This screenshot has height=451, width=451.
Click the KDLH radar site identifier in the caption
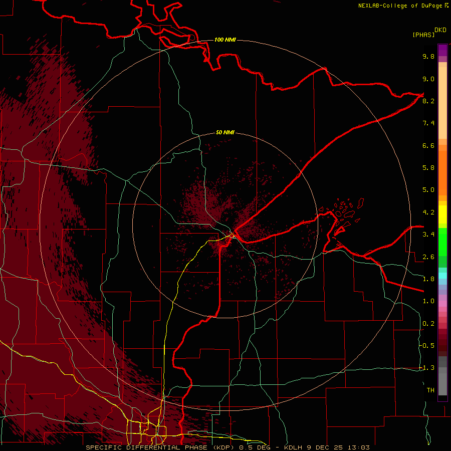tap(293, 447)
